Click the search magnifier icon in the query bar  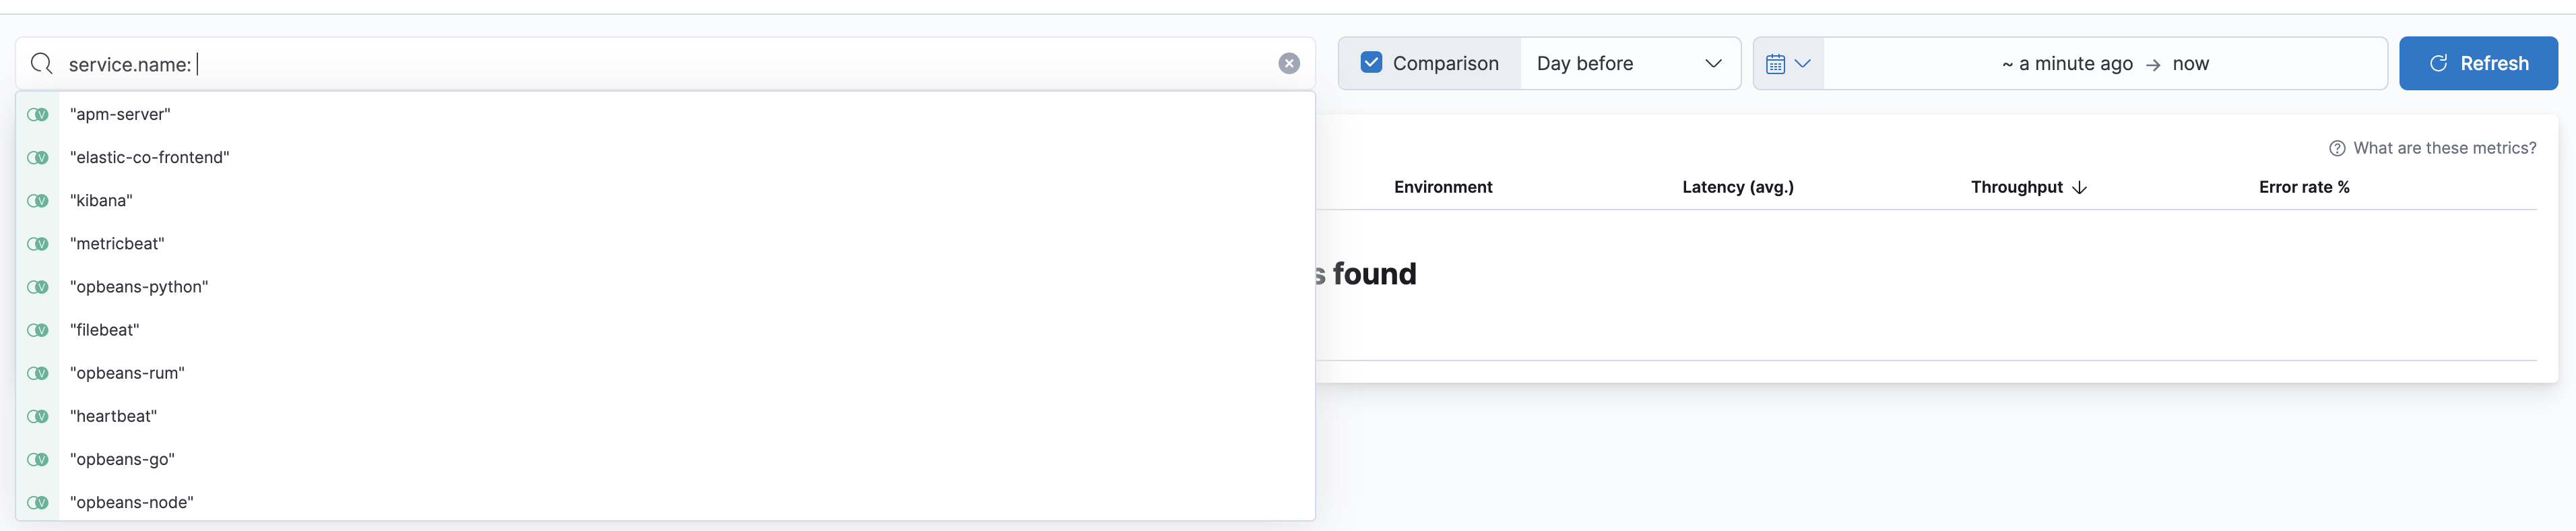pyautogui.click(x=41, y=63)
